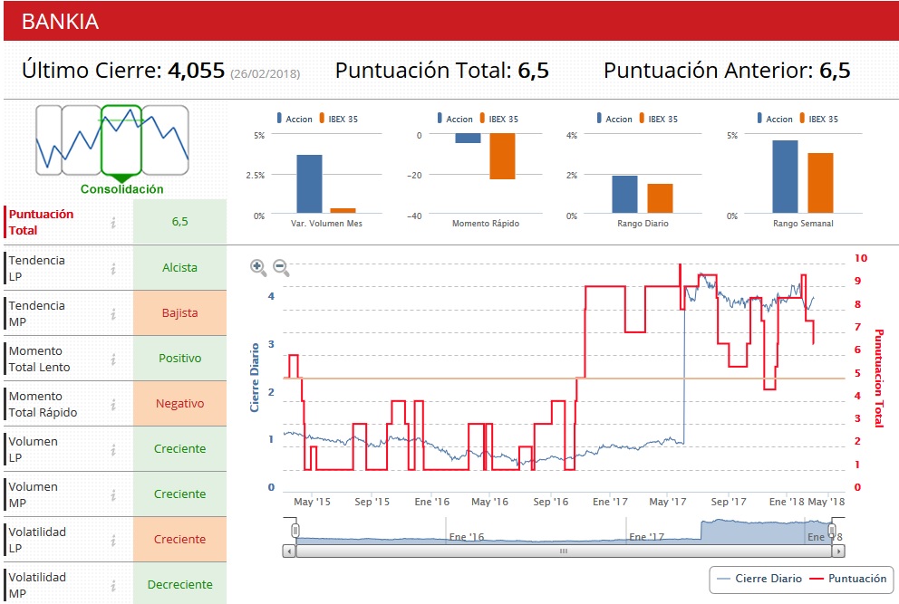Screen dimensions: 899x604
Task: Toggle IBEX 35 series in Rango Diario chart
Action: 658,119
